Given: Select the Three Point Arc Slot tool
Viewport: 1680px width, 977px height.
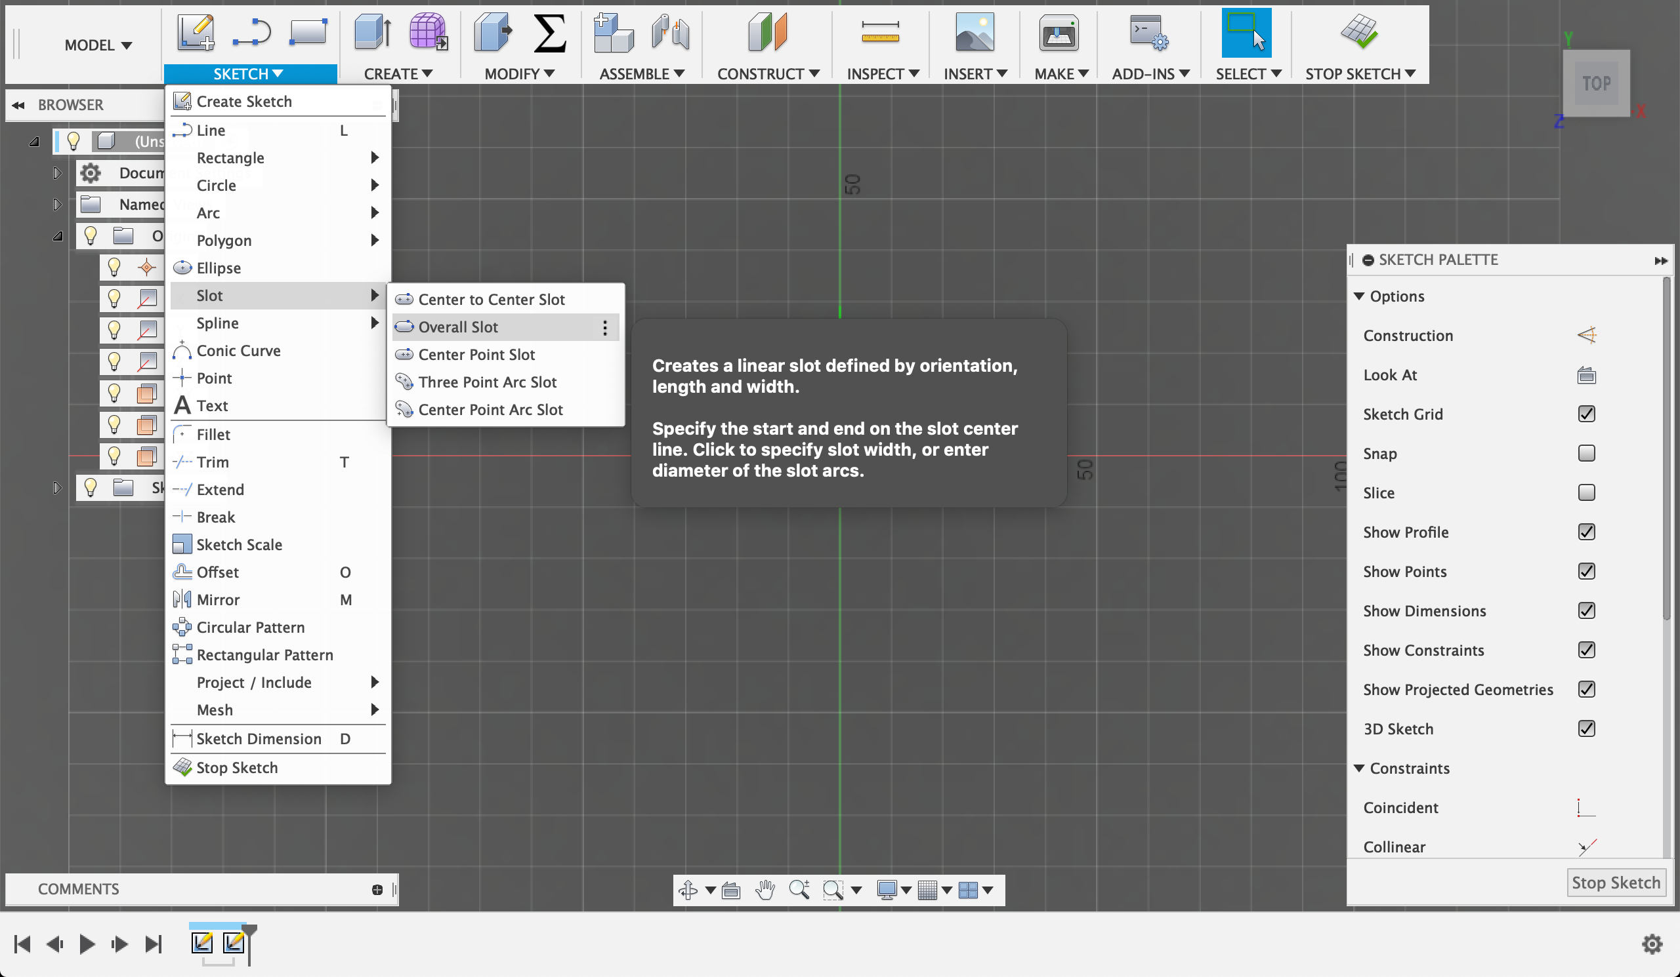Looking at the screenshot, I should click(x=486, y=382).
